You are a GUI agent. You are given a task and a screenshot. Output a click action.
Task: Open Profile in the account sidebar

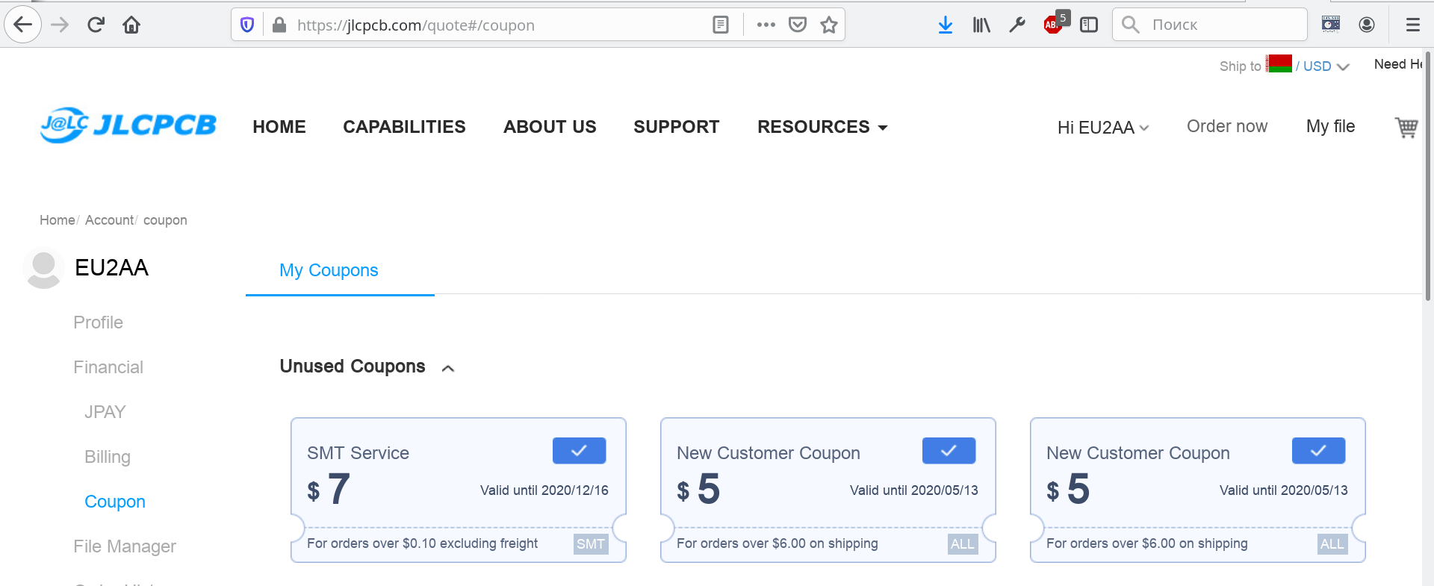pyautogui.click(x=98, y=322)
